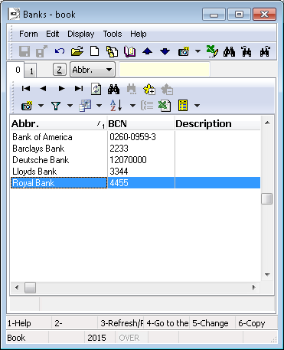Click the A-Z sort icon
Image resolution: width=284 pixels, height=350 pixels.
[x=116, y=106]
